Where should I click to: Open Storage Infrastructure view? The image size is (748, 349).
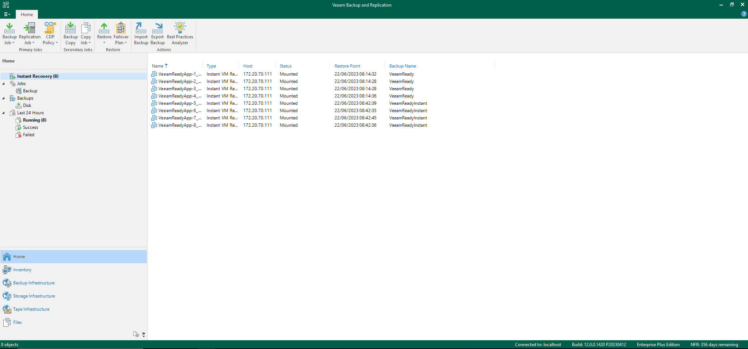click(73, 296)
